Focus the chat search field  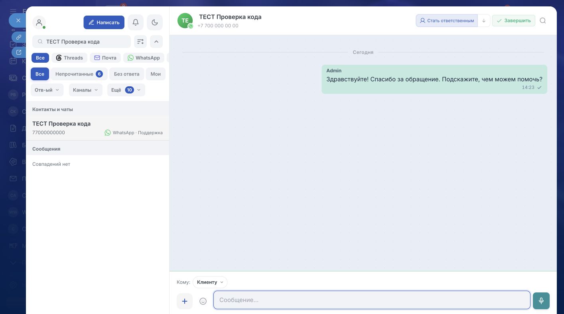point(81,42)
